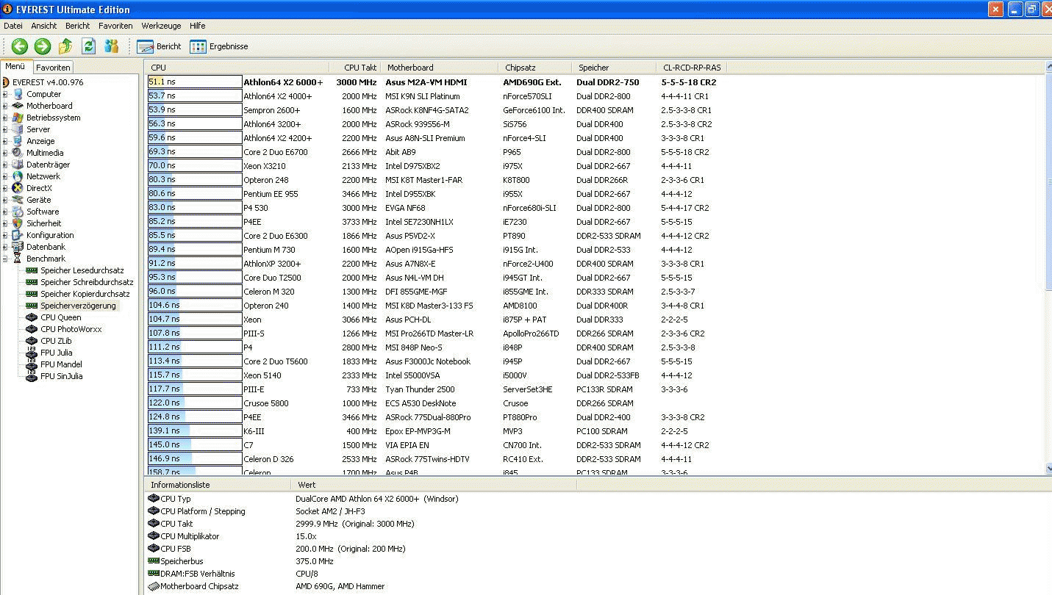Screen dimensions: 1052x595
Task: Select the Konfiguration icon in tree
Action: point(18,235)
